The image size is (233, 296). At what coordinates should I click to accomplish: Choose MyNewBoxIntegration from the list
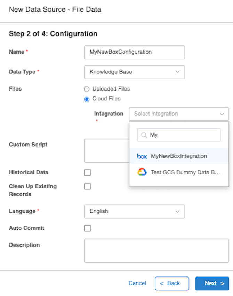click(x=179, y=156)
